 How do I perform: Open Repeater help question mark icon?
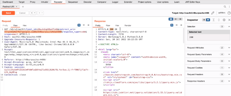click(x=229, y=13)
